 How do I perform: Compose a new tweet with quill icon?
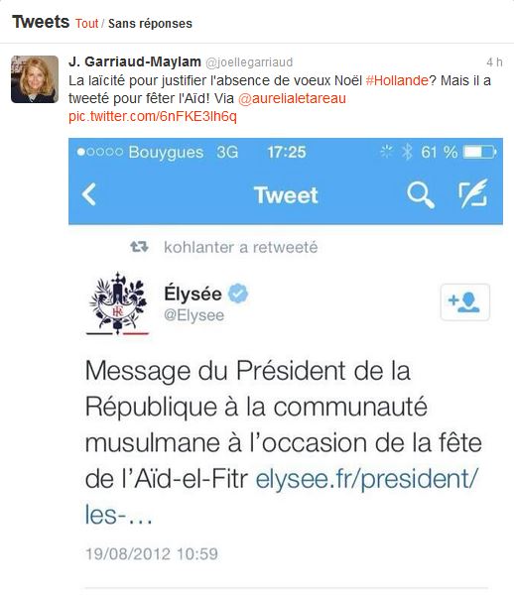[x=473, y=193]
